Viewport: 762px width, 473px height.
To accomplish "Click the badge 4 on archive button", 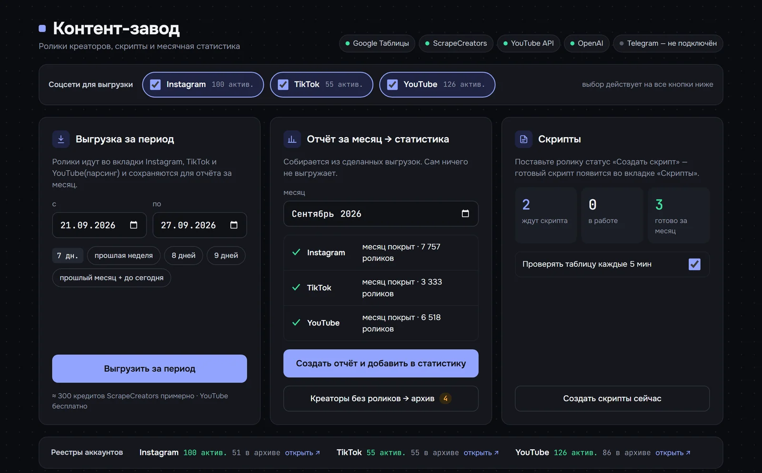I will tap(445, 398).
